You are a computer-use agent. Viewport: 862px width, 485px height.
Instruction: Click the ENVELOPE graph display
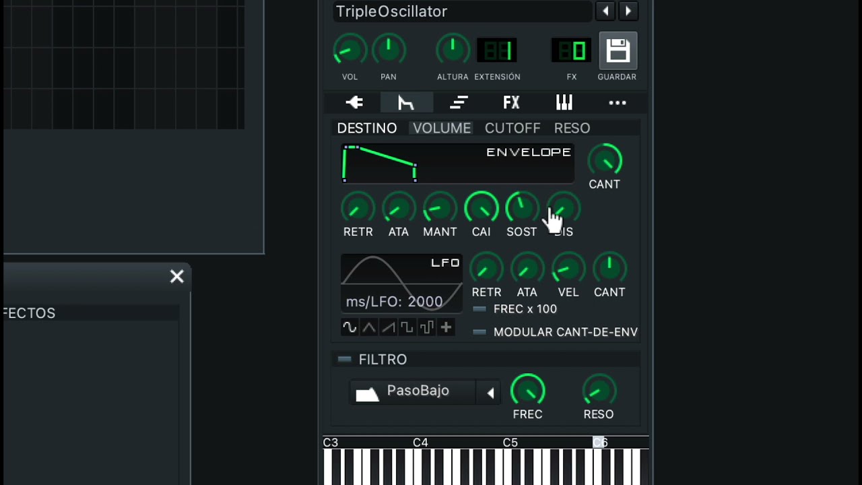tap(457, 164)
